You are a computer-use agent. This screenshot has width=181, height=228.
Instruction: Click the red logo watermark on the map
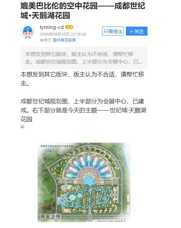[x=47, y=208]
